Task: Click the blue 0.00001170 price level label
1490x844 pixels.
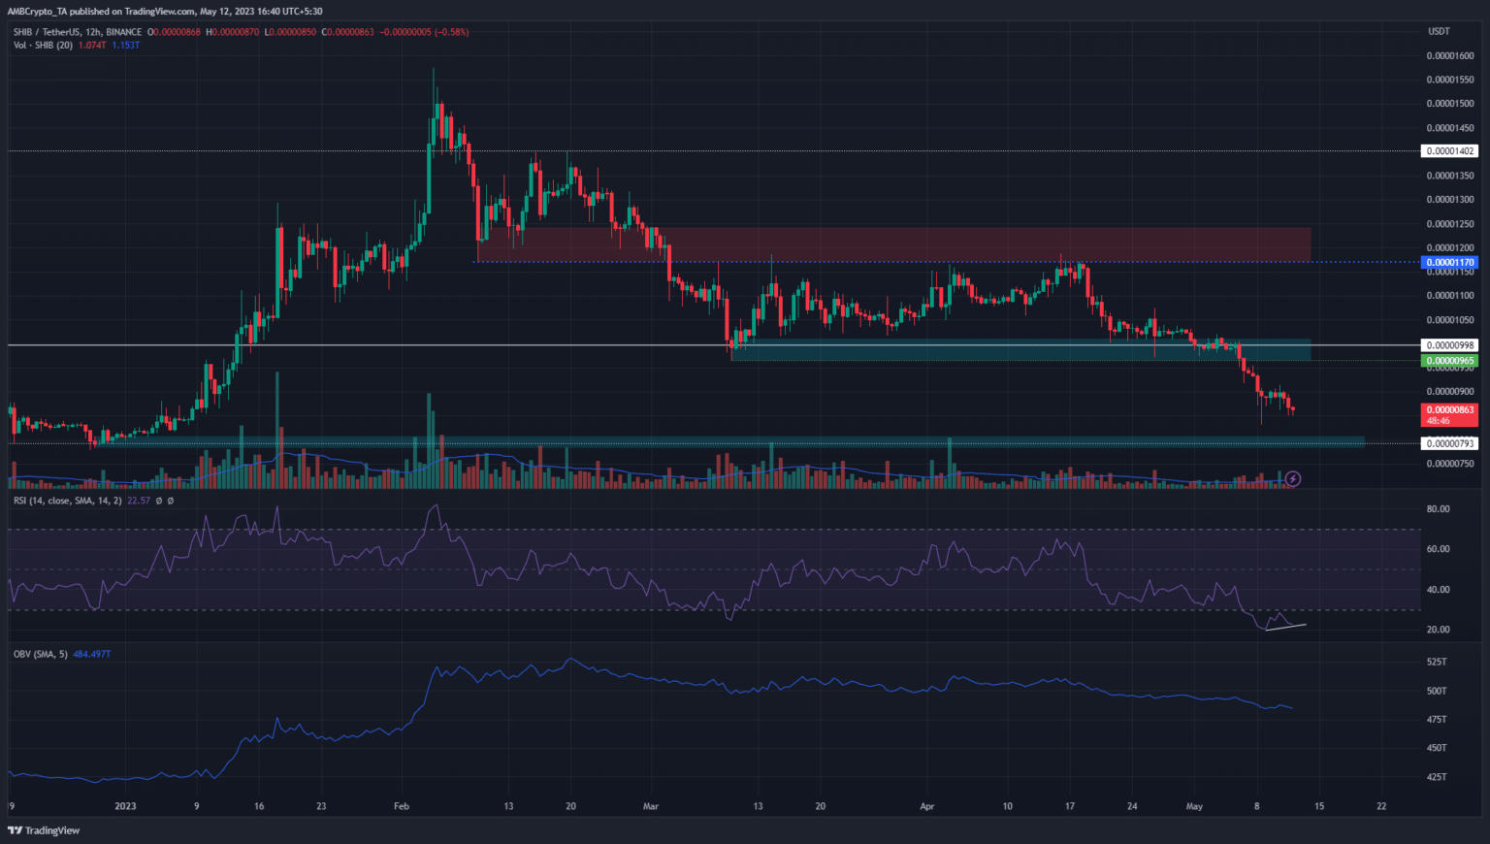Action: (x=1449, y=262)
